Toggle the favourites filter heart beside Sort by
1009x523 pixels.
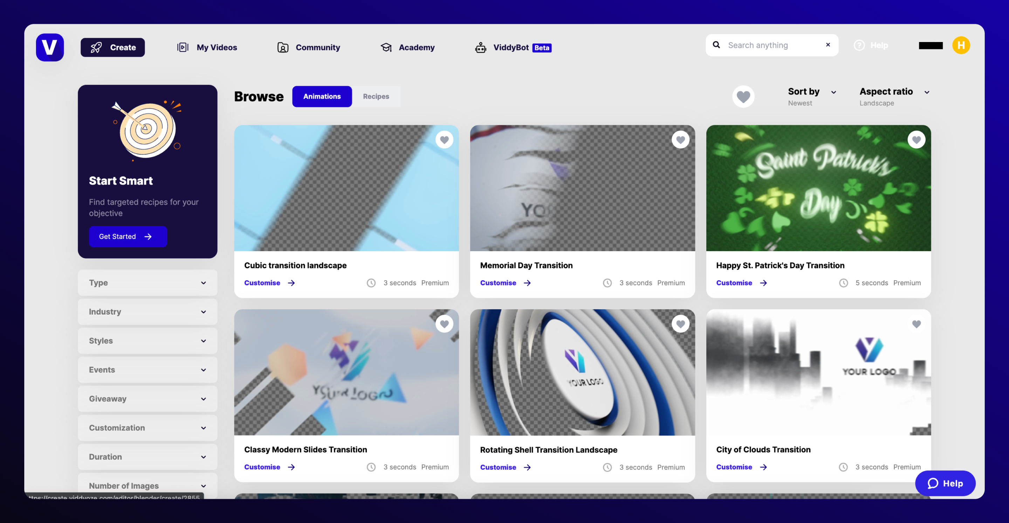click(x=743, y=96)
